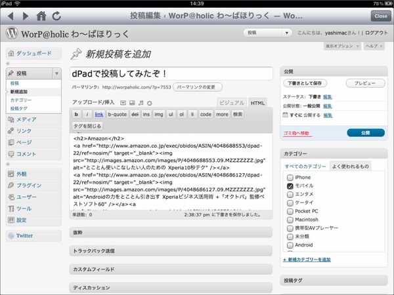Tap the Close button in the top bar
Screen dimensions: 394x295
click(x=381, y=16)
